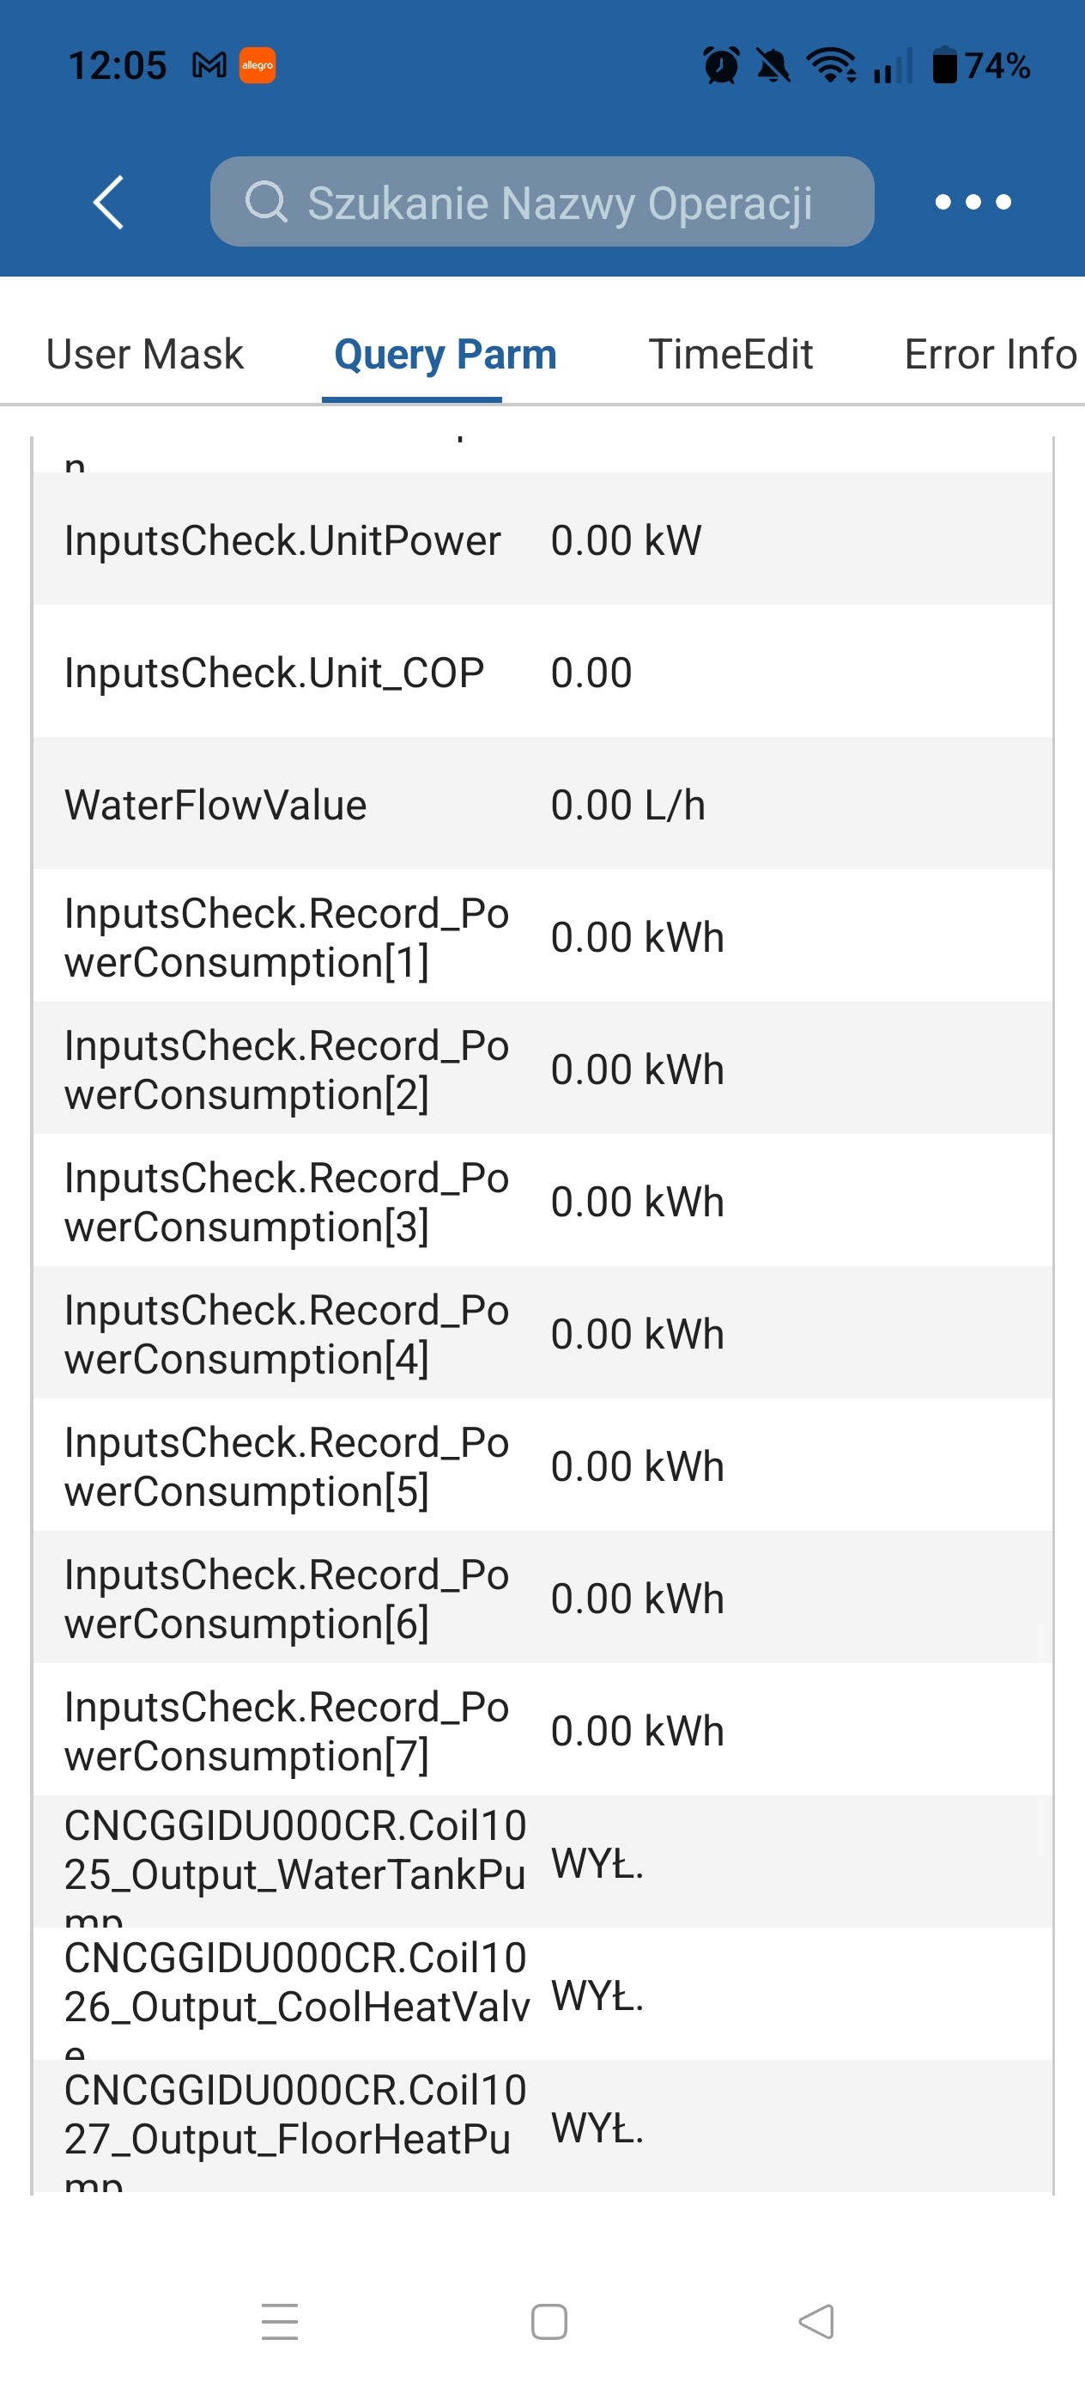Tap the Record_PowerConsumption[4] row
Viewport: 1085px width, 2388px height.
(543, 1334)
